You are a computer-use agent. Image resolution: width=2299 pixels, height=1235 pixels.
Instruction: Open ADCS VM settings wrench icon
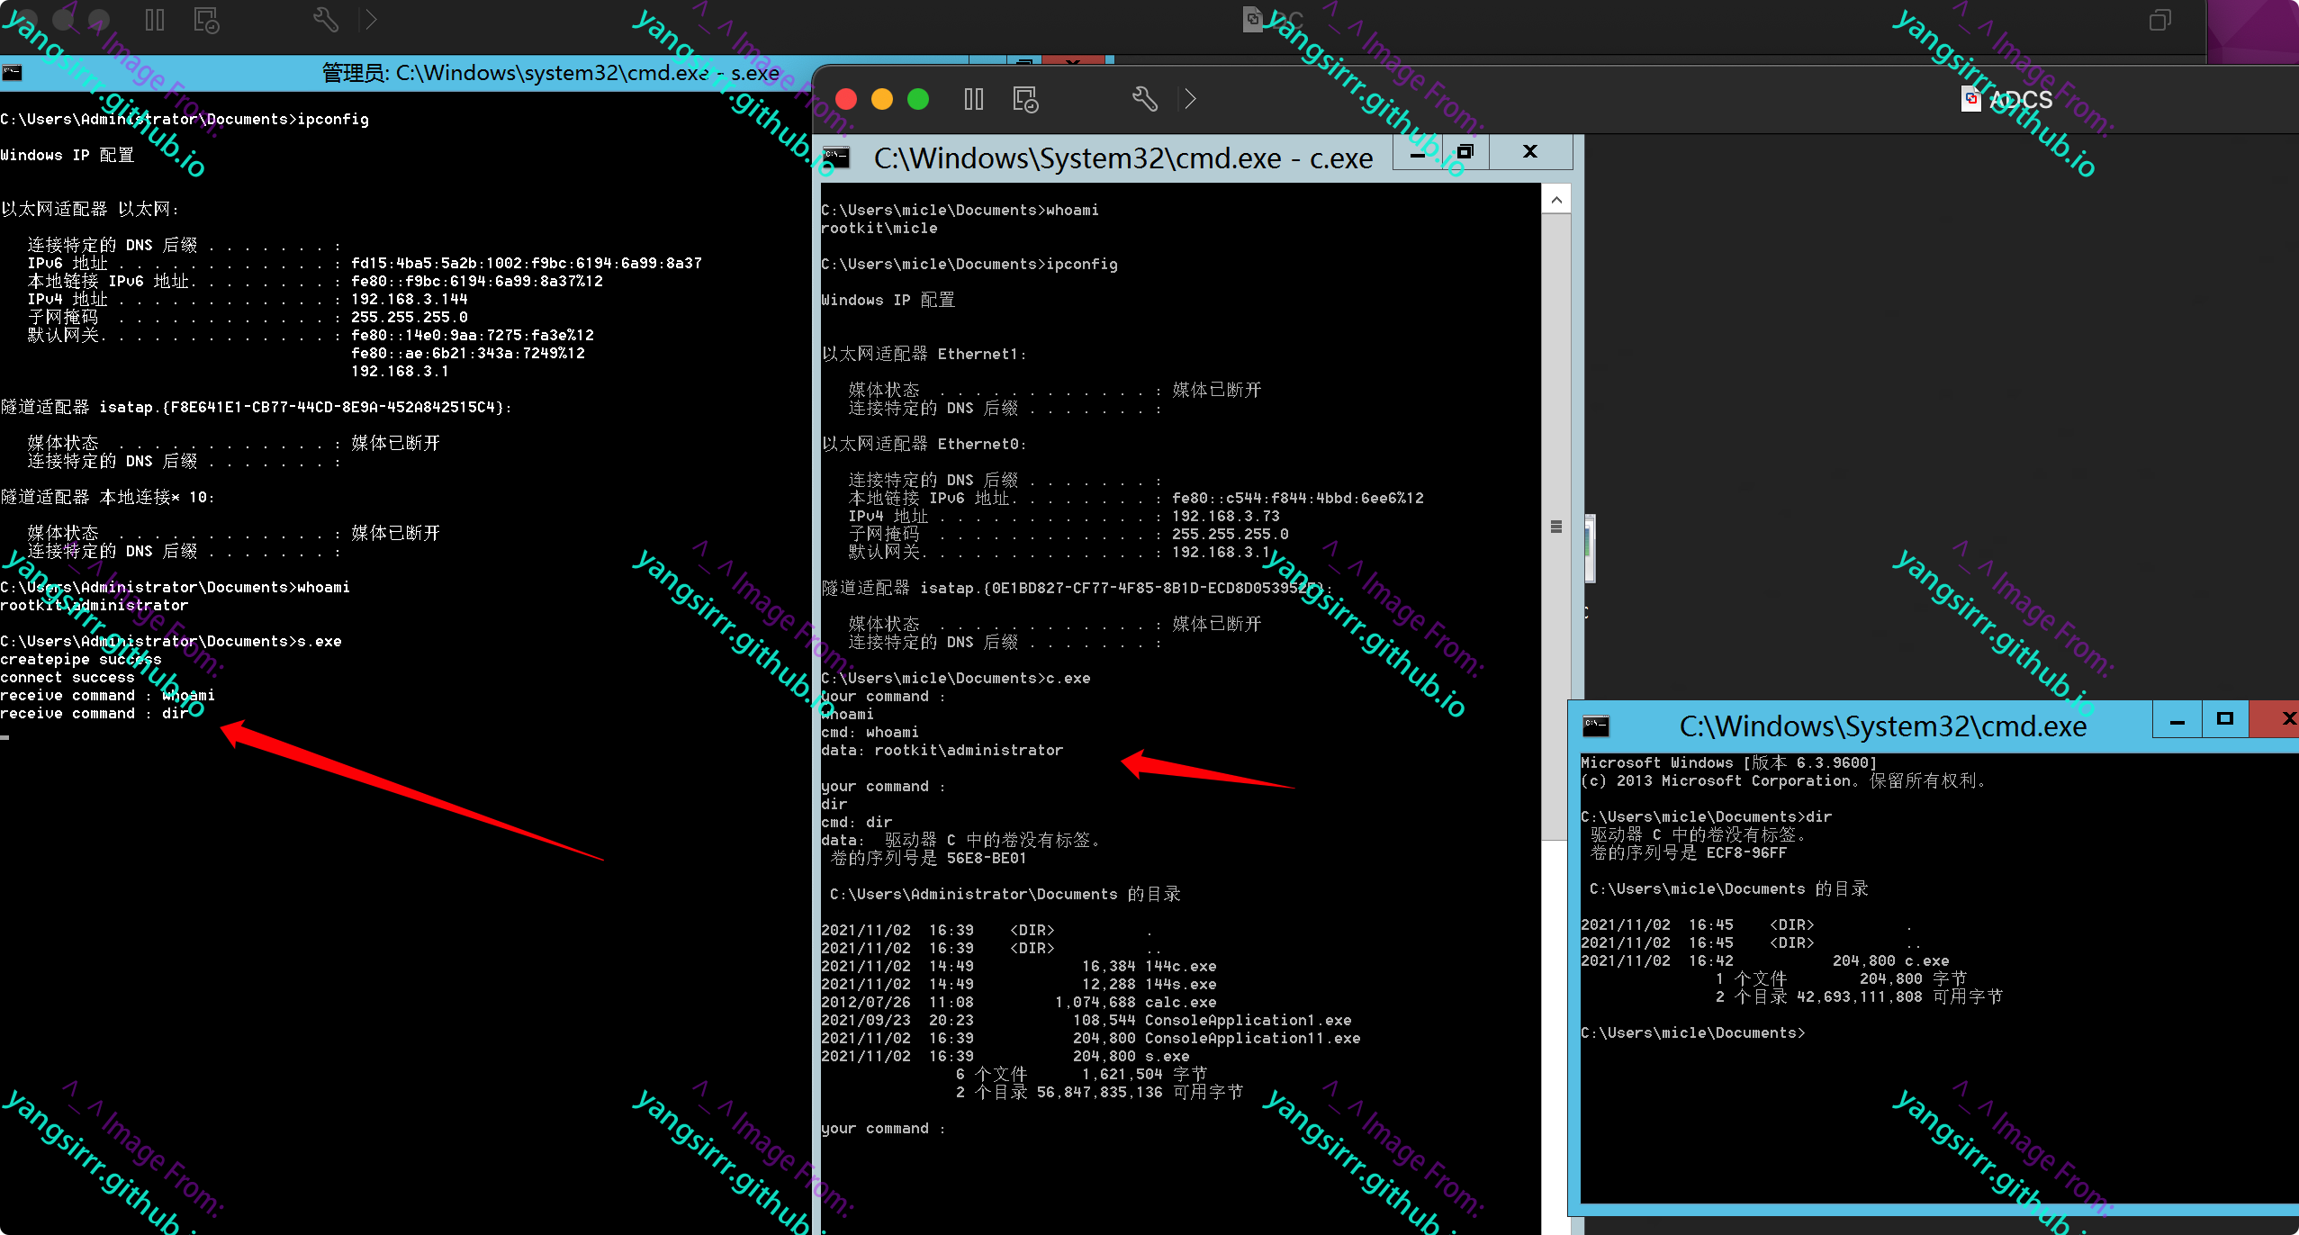pos(1144,99)
